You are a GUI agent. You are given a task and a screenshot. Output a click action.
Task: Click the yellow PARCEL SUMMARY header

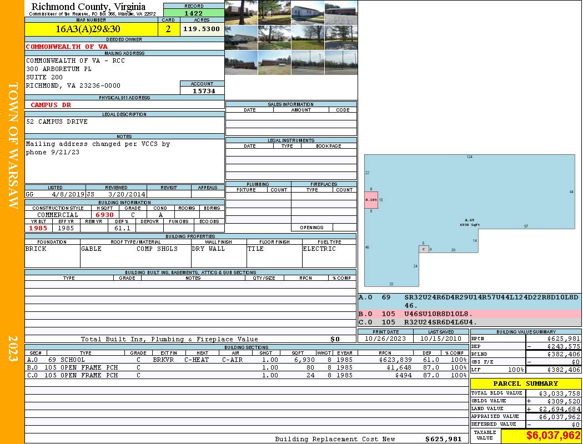pos(525,384)
